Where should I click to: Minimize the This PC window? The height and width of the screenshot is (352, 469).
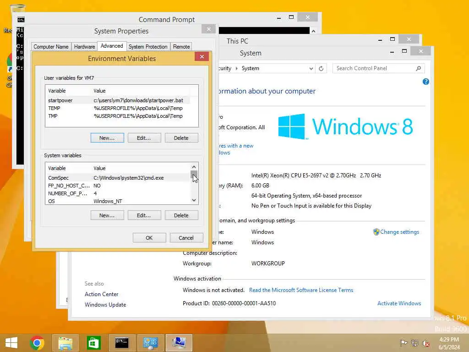[380, 39]
